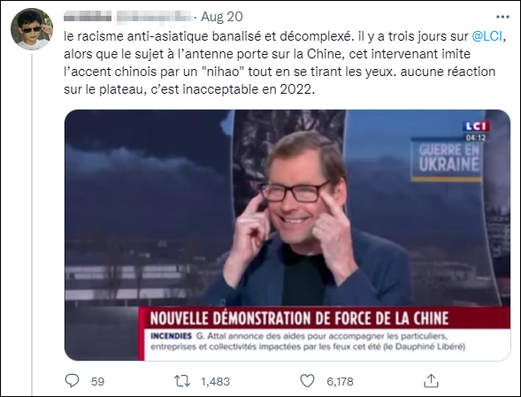Play the embedded LCI video

(x=287, y=235)
